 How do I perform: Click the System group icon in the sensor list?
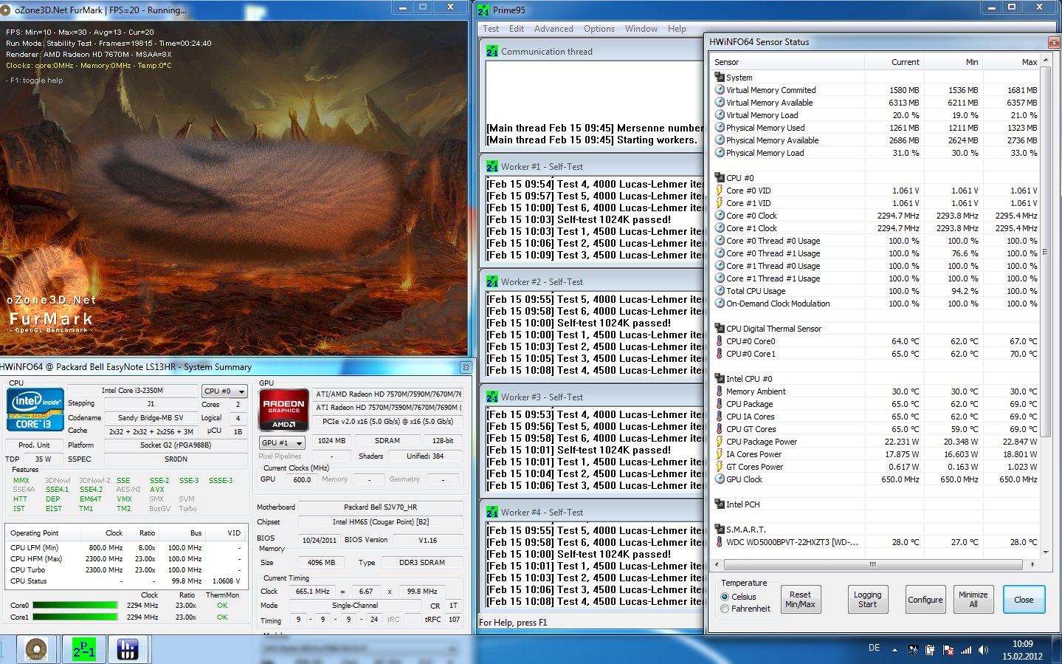click(720, 77)
